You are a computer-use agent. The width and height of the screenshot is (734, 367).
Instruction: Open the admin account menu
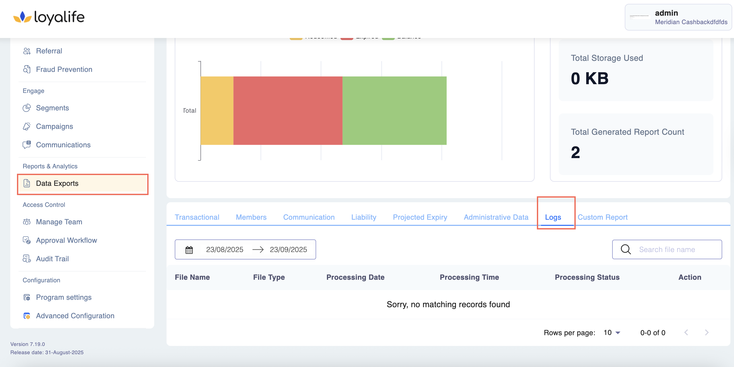678,17
